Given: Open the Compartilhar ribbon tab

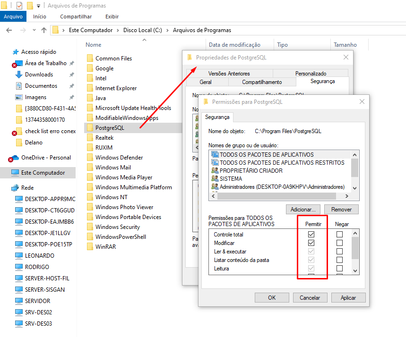Looking at the screenshot, I should click(76, 17).
